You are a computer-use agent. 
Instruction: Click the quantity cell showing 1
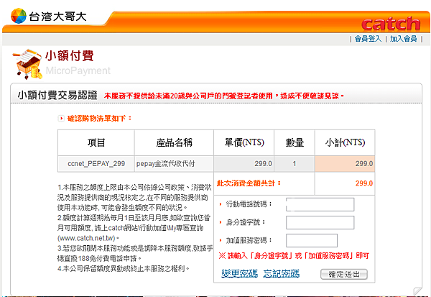tap(295, 164)
